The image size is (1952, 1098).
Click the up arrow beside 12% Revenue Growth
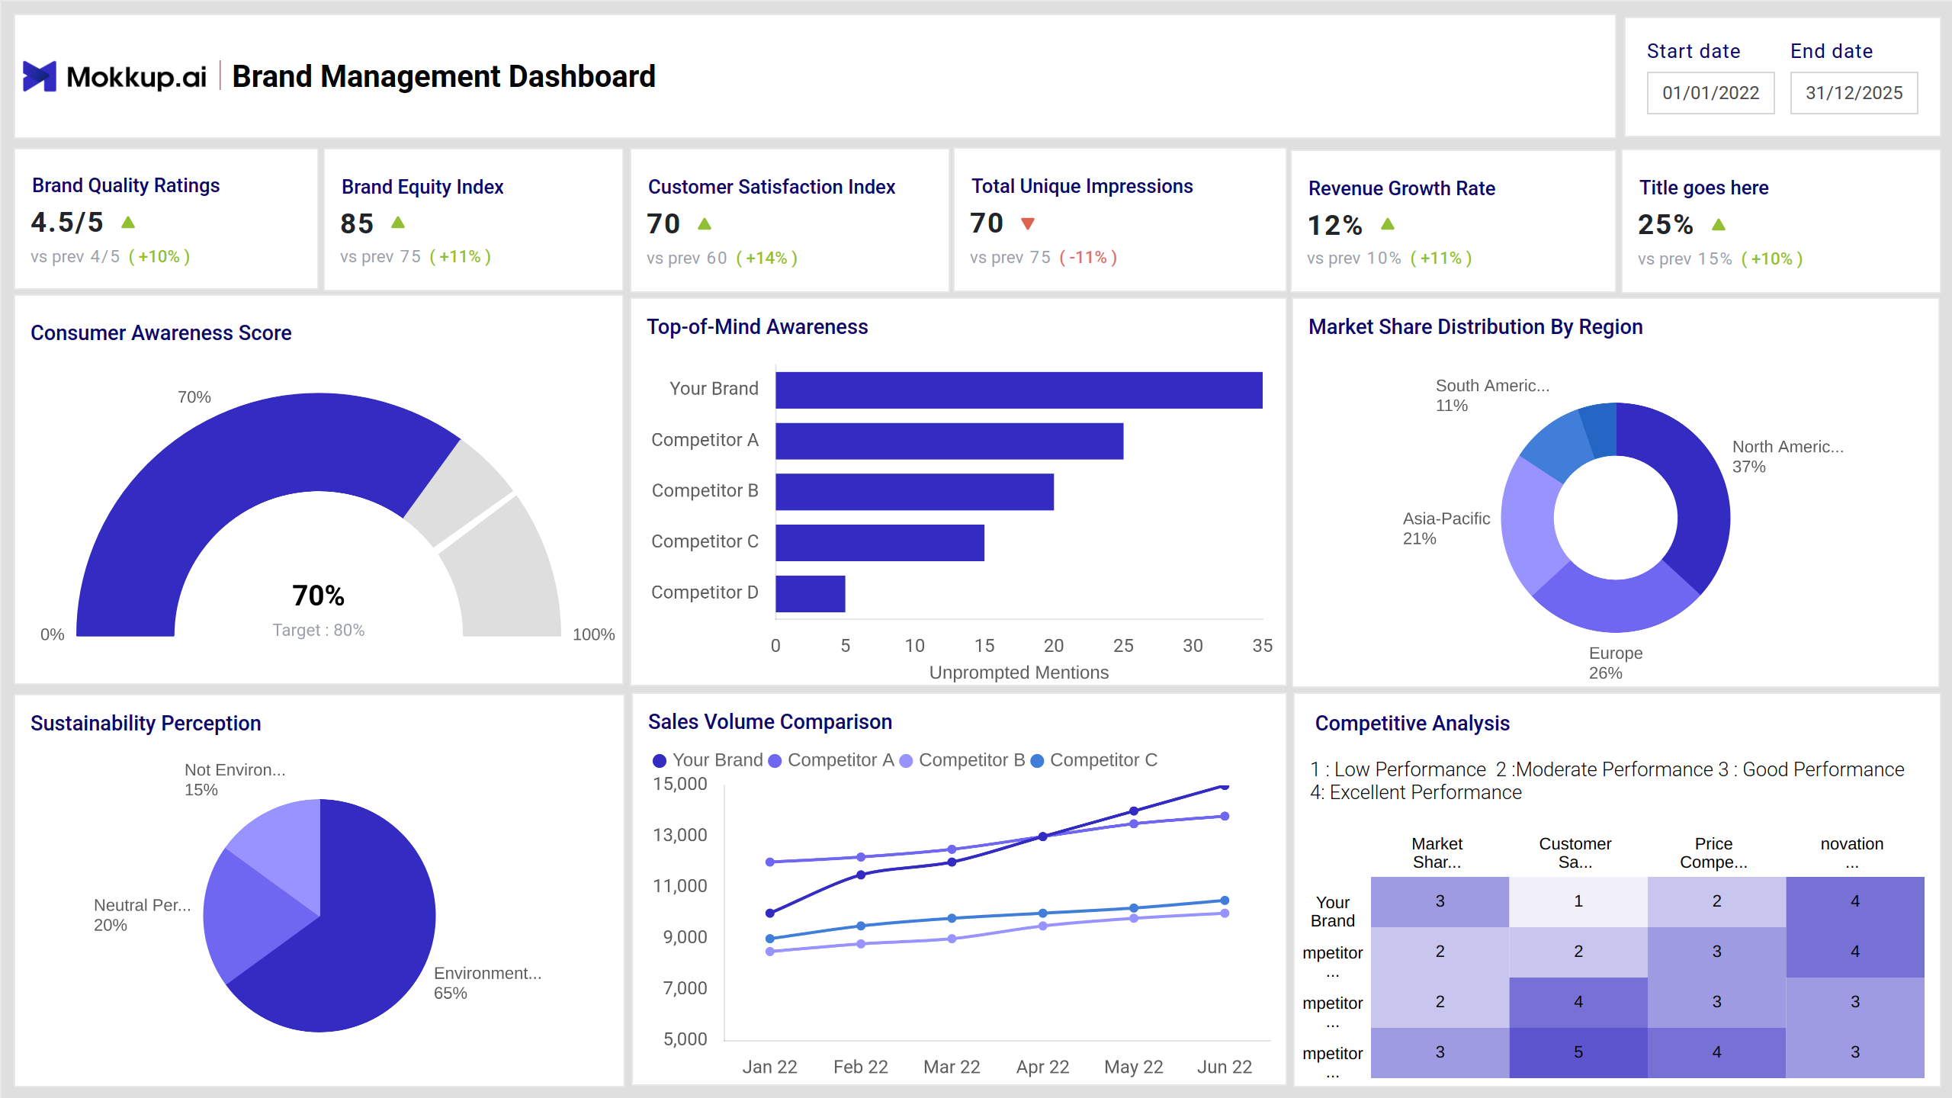(1388, 224)
